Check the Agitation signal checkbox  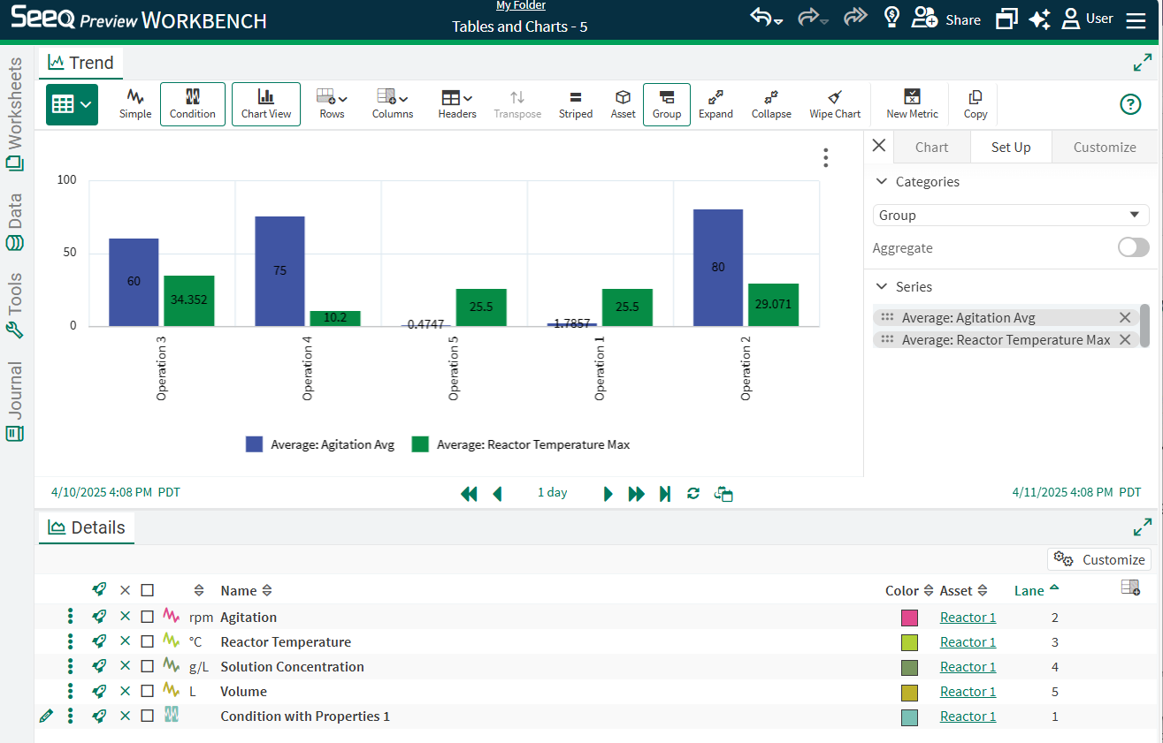coord(147,617)
